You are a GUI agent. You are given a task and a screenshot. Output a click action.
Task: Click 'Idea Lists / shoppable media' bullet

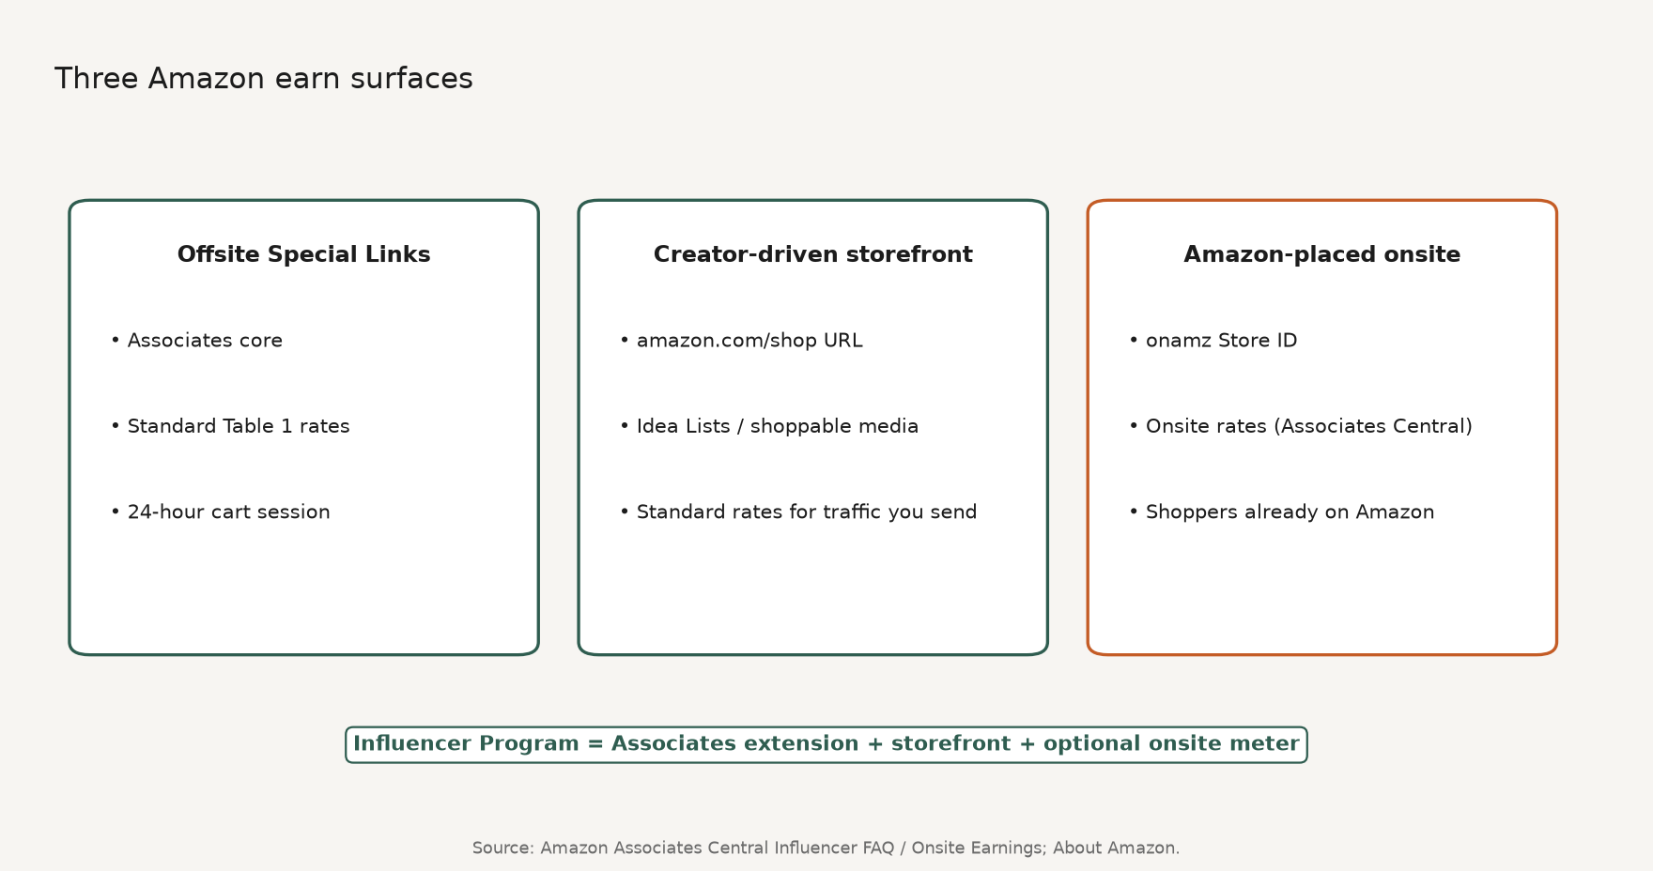coord(769,426)
